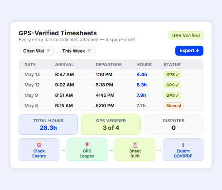Image resolution: width=222 pixels, height=190 pixels.
Task: Click the GPS ✓ status badge for May 13
Action: tap(172, 75)
